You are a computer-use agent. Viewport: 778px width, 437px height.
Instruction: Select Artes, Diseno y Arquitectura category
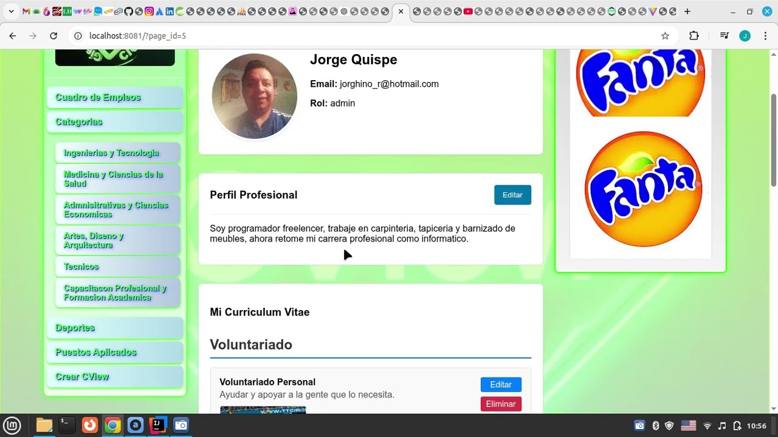point(118,240)
